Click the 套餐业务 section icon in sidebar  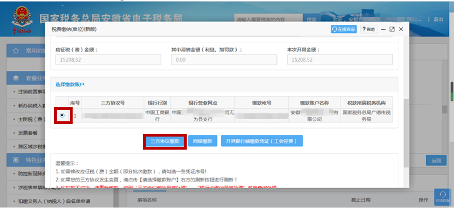(x=16, y=78)
